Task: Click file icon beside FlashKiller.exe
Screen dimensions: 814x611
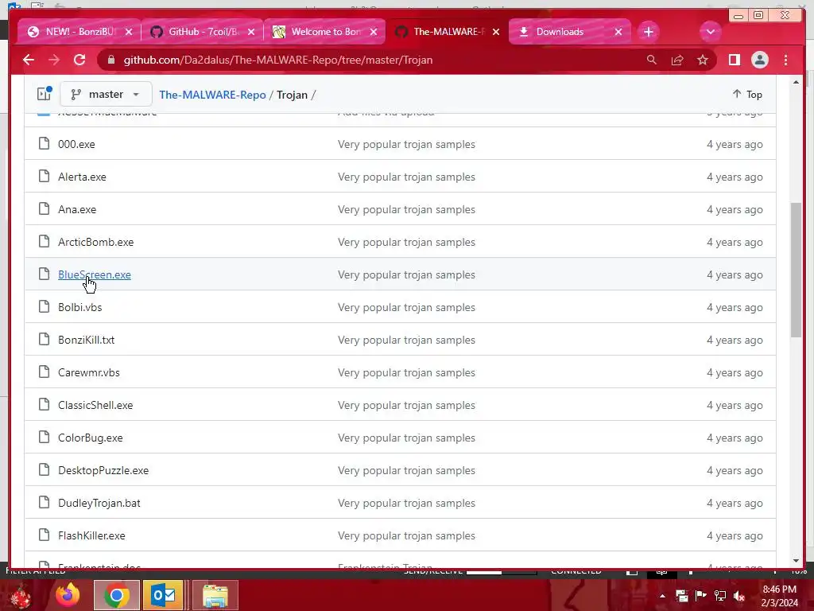Action: click(45, 535)
